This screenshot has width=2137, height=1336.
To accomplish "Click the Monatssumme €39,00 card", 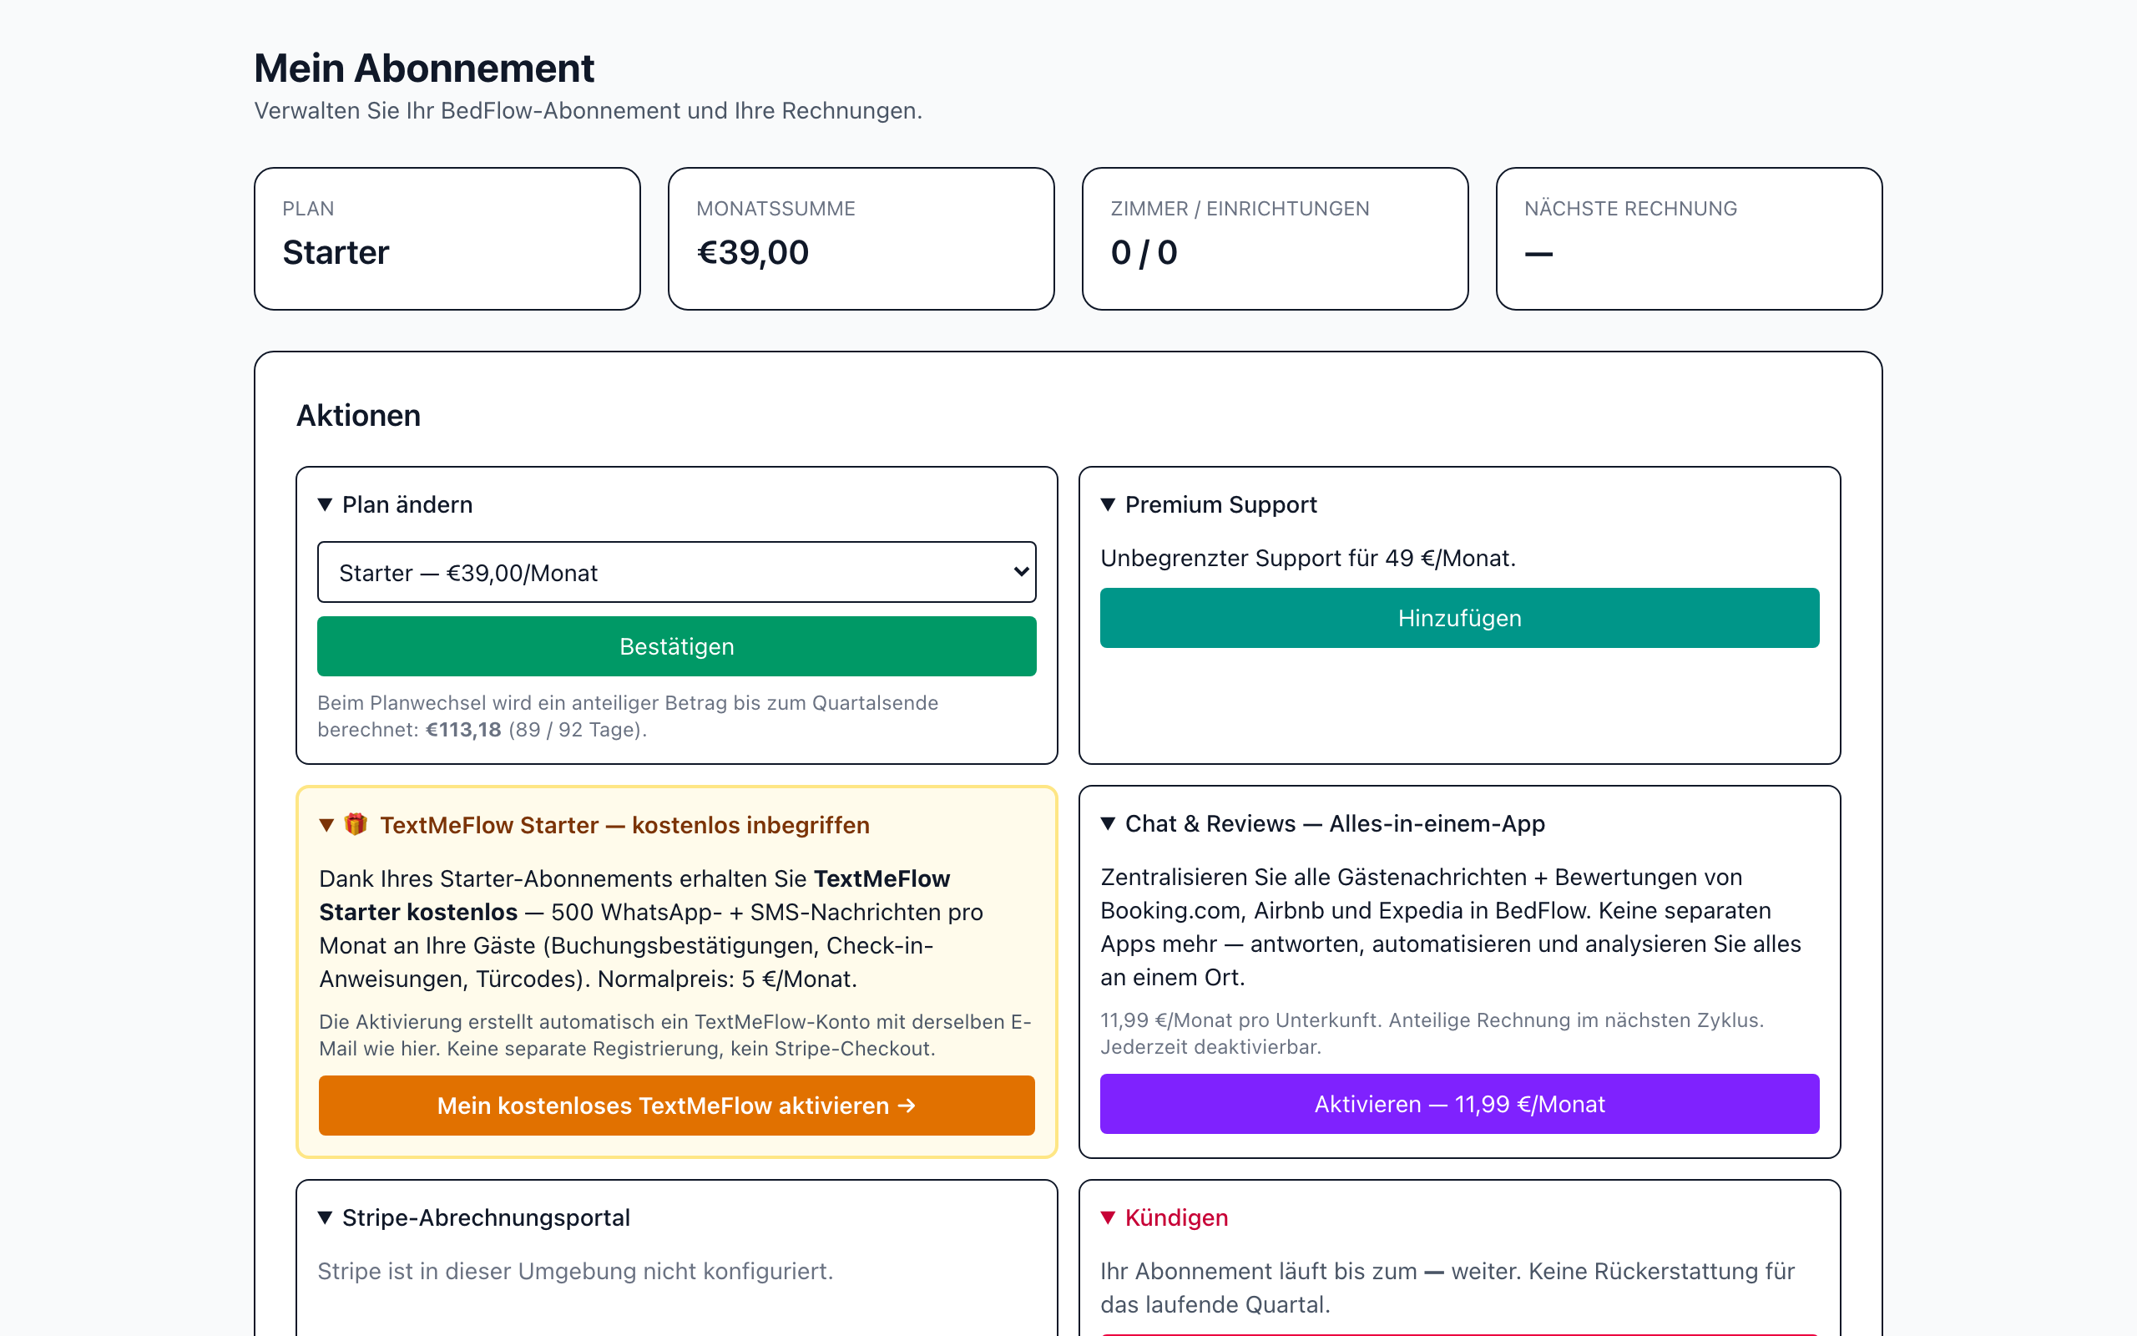I will click(x=861, y=239).
